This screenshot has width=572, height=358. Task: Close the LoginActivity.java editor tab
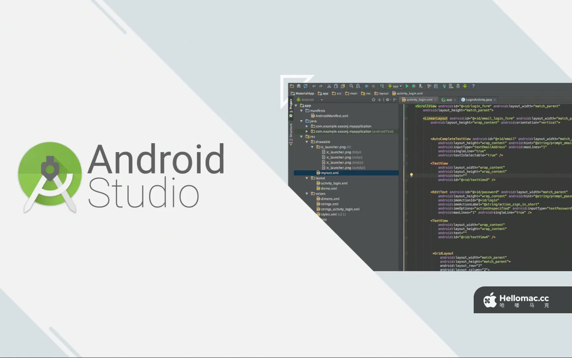click(x=495, y=100)
